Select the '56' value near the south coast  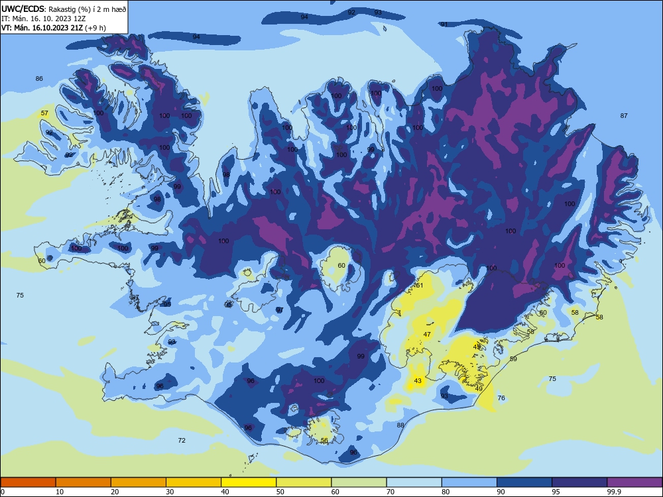[x=324, y=441]
